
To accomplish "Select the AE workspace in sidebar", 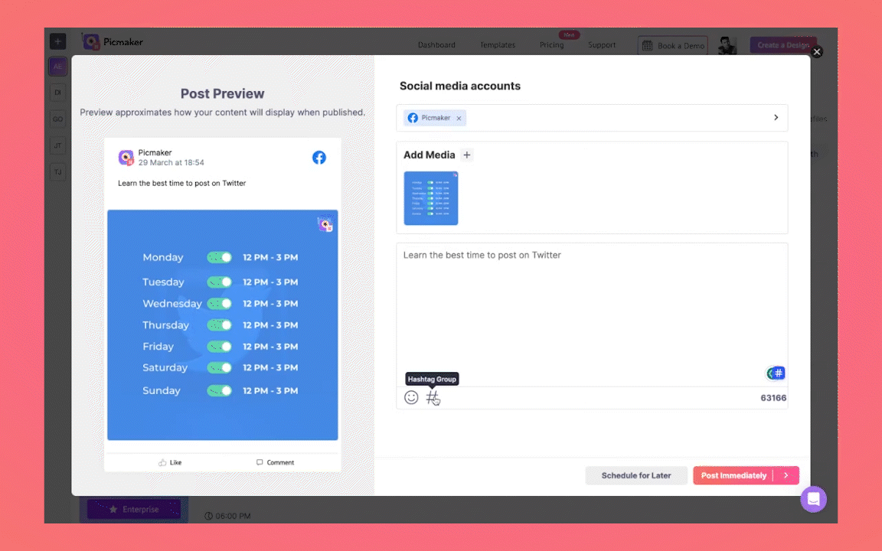I will (57, 67).
